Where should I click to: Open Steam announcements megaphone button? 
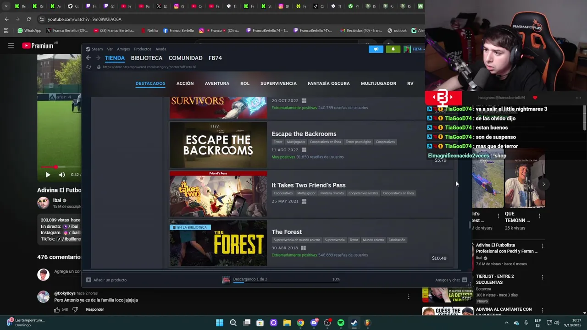coord(376,49)
